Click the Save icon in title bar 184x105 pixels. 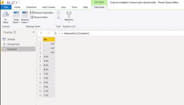[8, 2]
